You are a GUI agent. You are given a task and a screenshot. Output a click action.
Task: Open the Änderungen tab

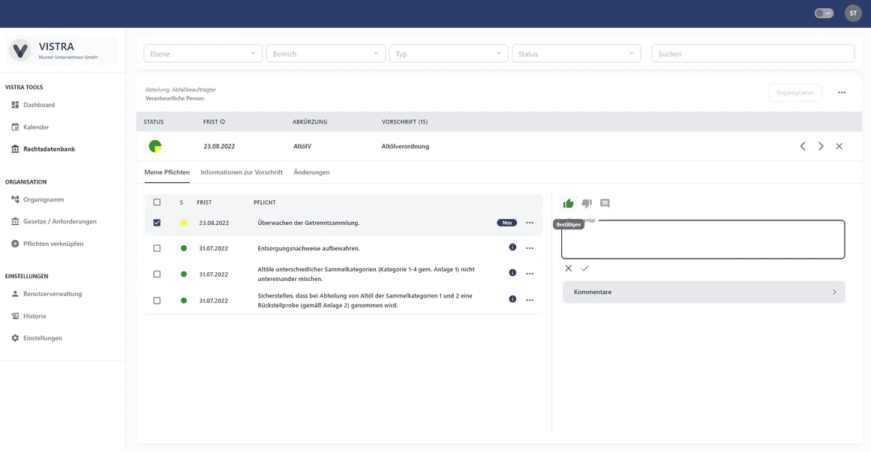tap(311, 172)
